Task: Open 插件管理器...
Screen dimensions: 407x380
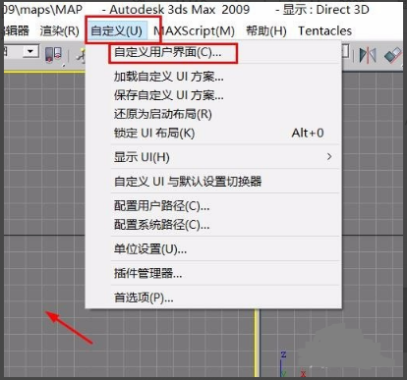Action: pyautogui.click(x=213, y=273)
